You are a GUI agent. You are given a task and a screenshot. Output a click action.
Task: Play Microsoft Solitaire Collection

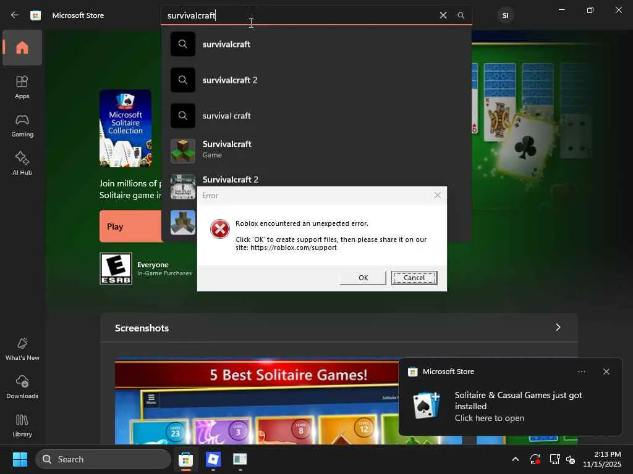(x=131, y=227)
